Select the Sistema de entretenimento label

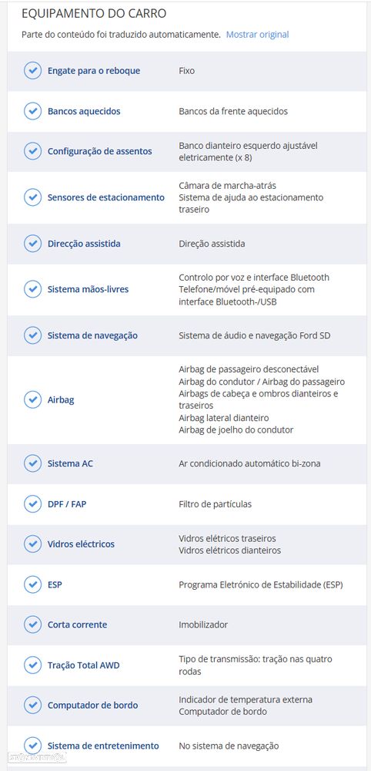coord(103,746)
